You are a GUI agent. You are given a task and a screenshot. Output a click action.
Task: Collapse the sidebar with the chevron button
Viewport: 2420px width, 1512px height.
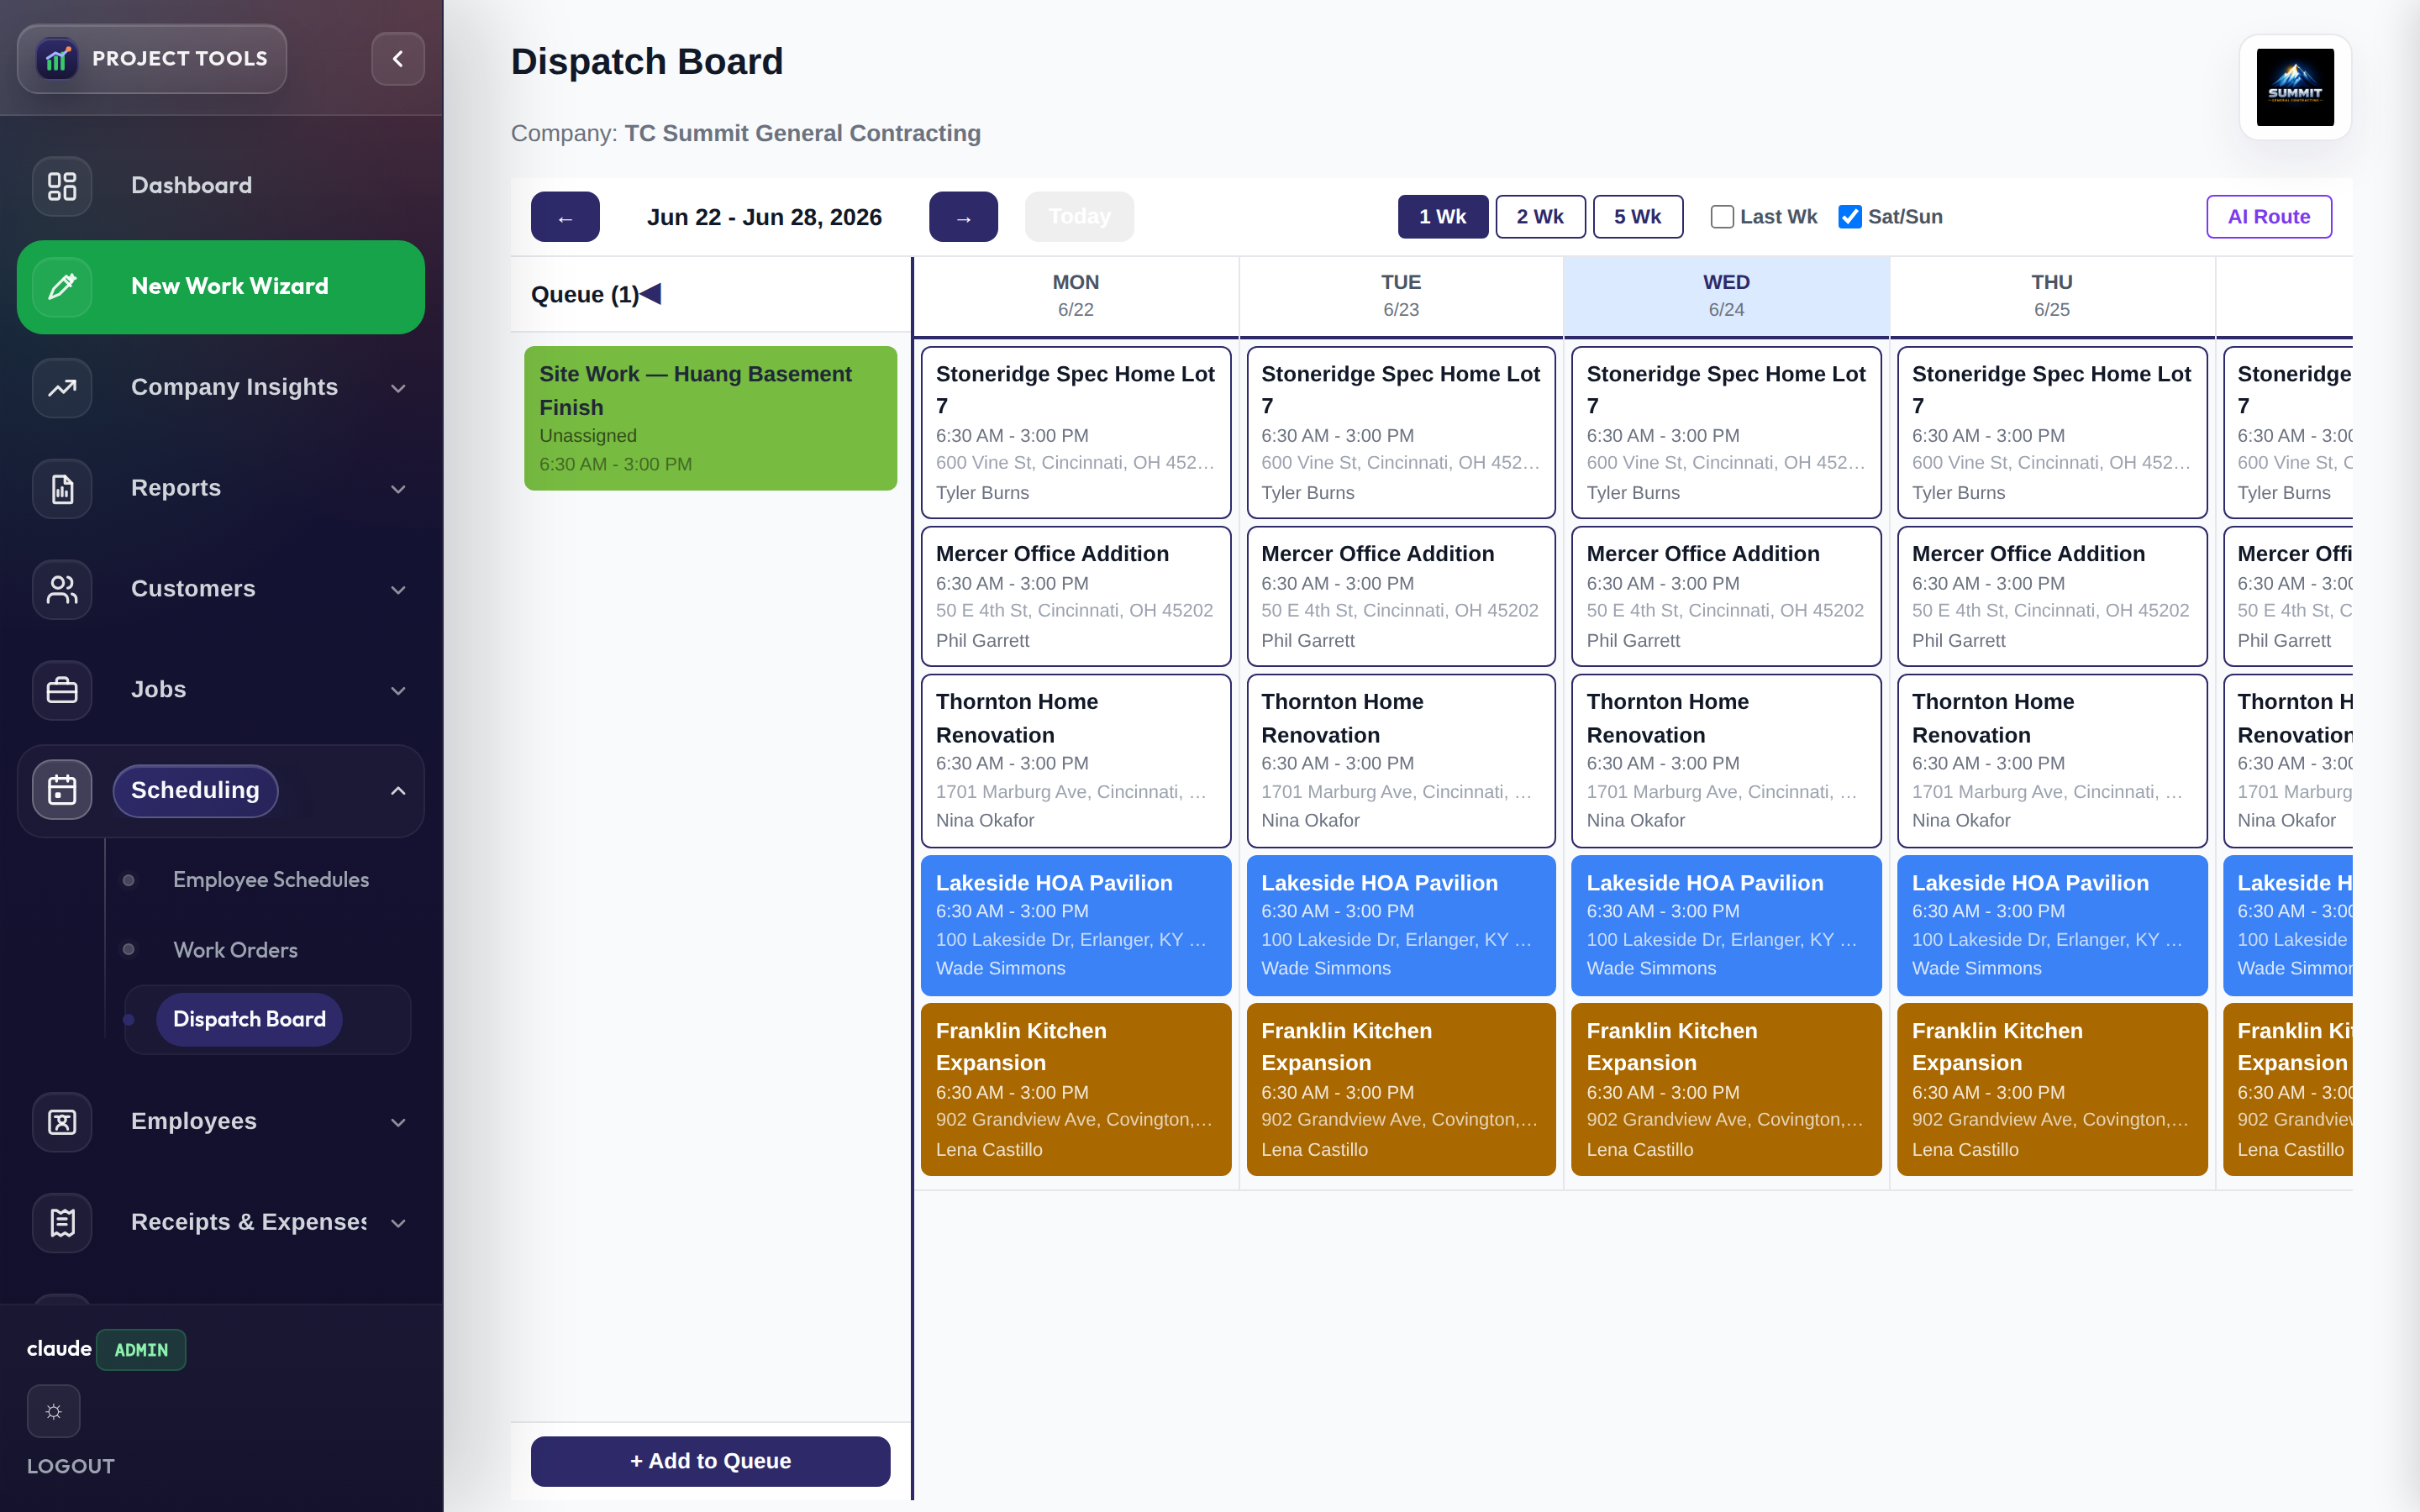tap(398, 59)
